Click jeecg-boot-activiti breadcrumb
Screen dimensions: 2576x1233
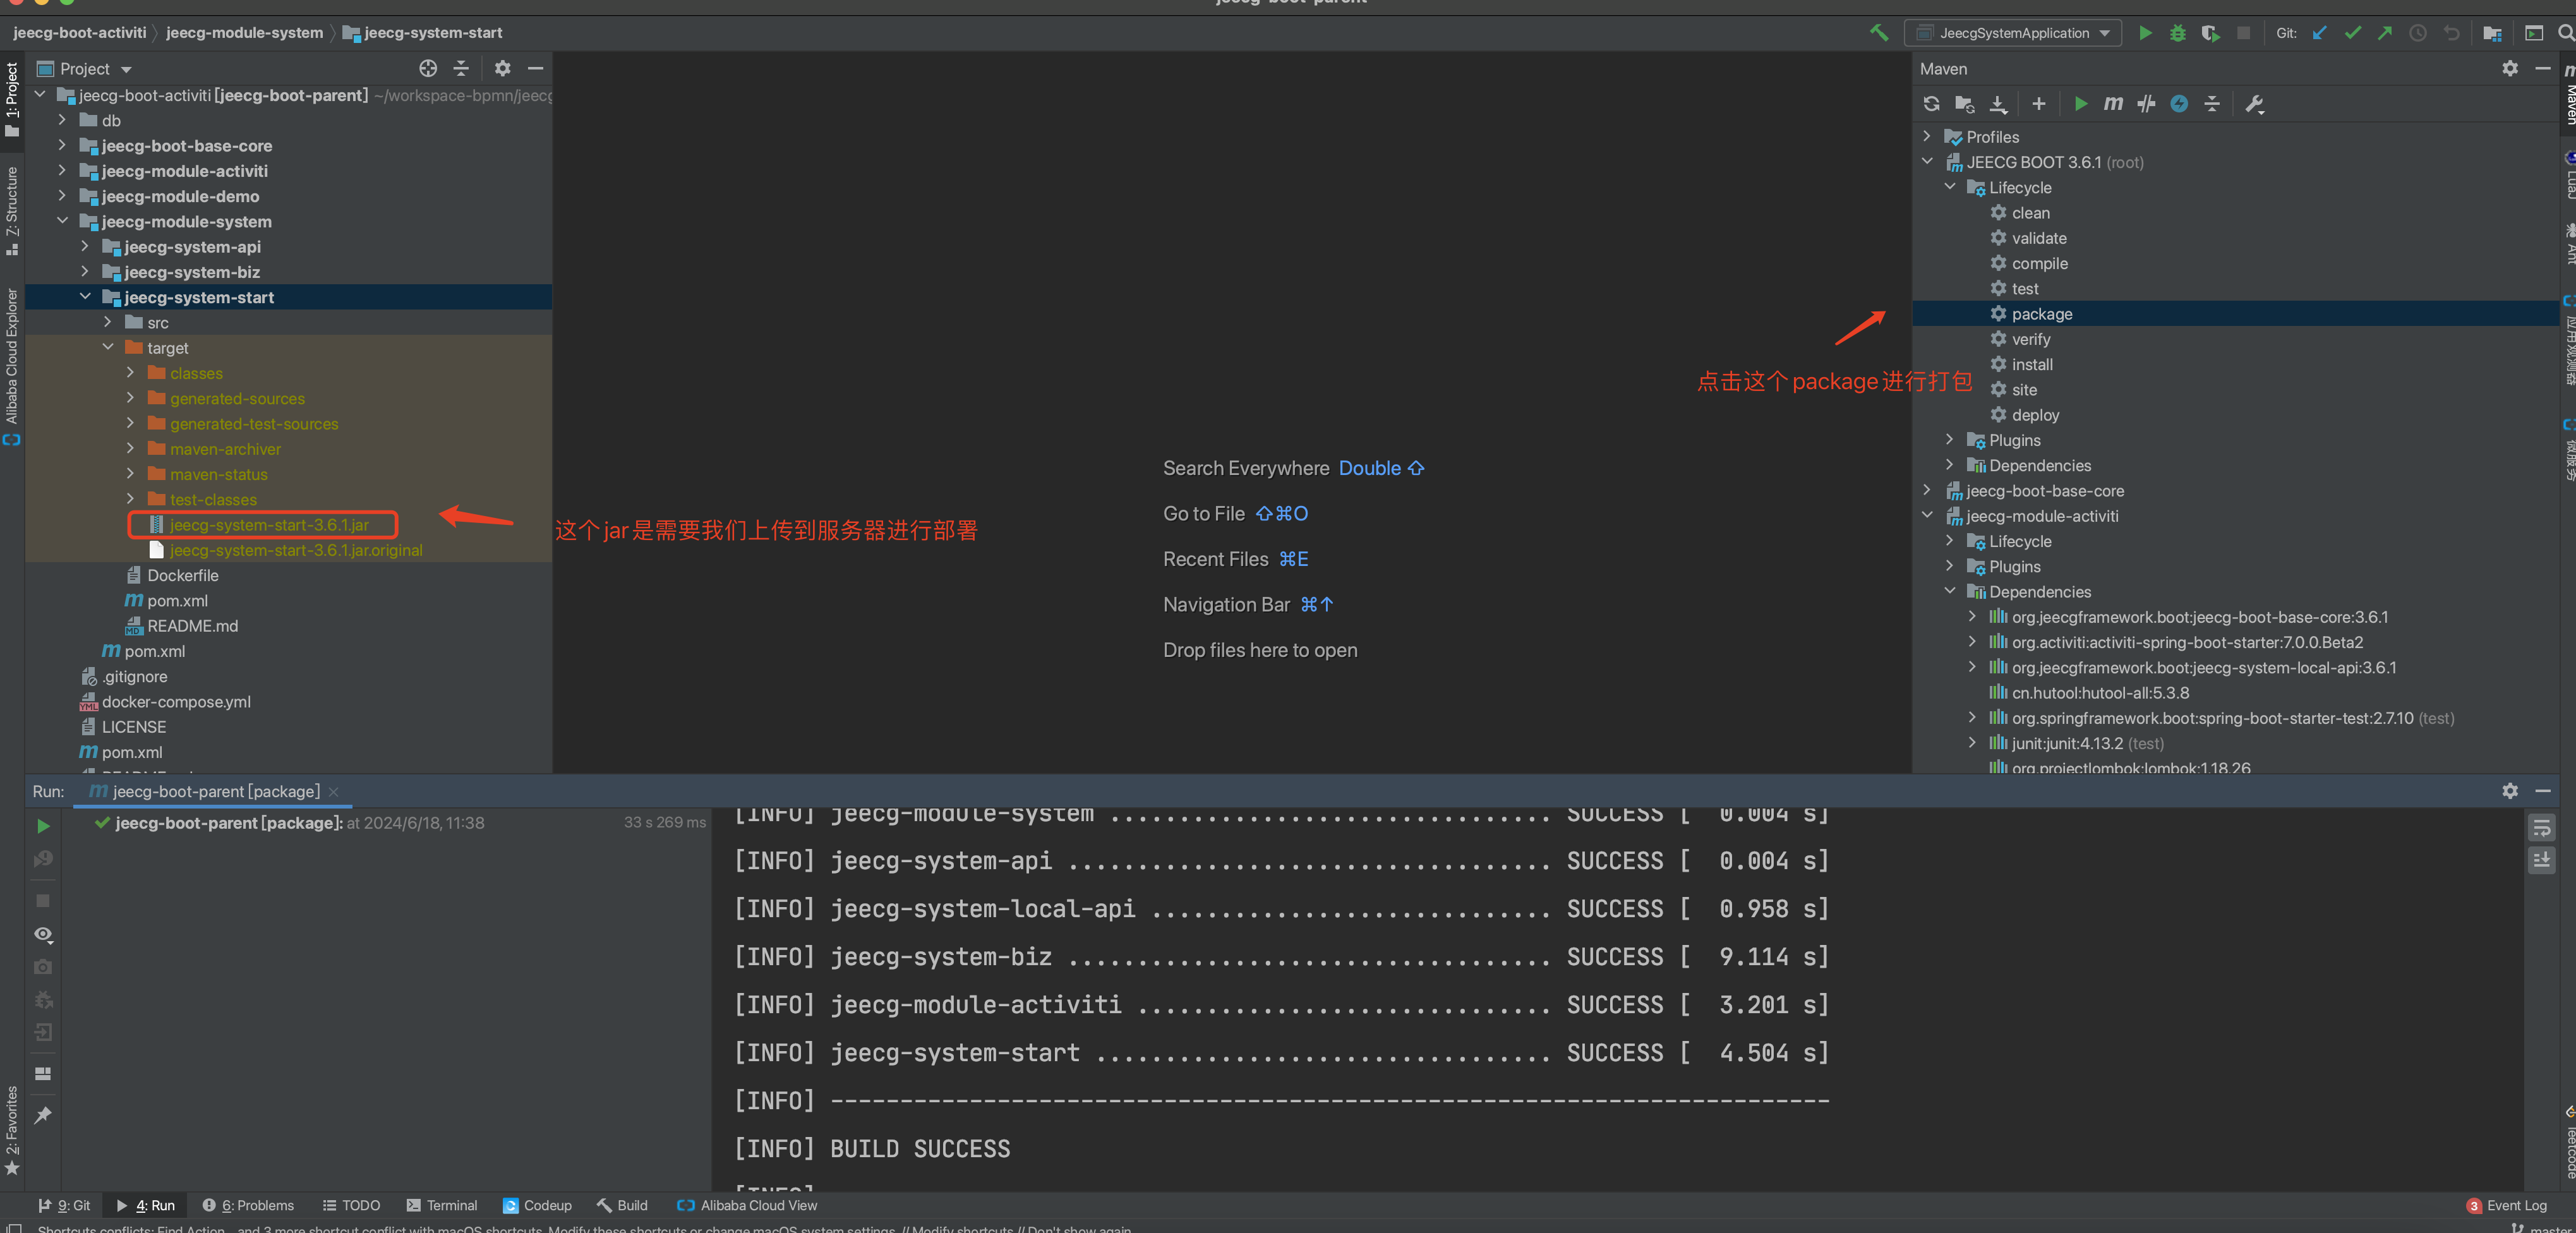click(79, 32)
